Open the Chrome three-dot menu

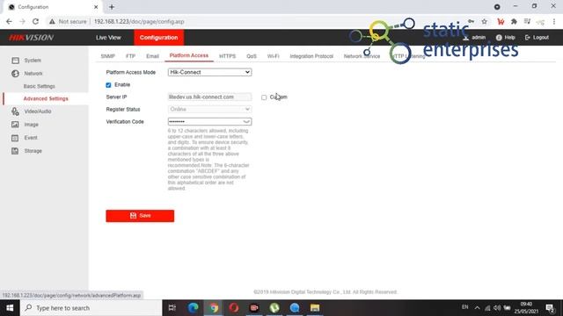(x=554, y=21)
